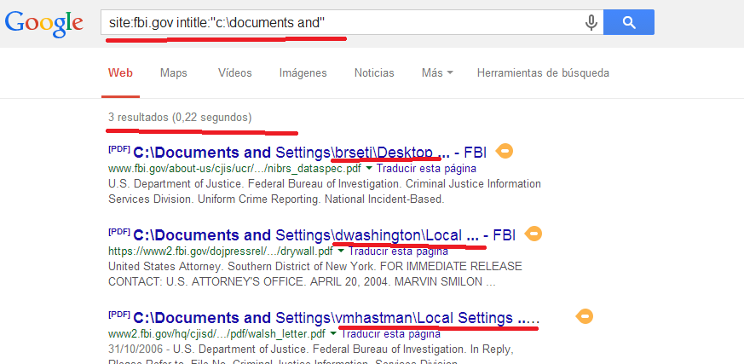744x364 pixels.
Task: Click orange badge beside brseti result
Action: tap(504, 152)
